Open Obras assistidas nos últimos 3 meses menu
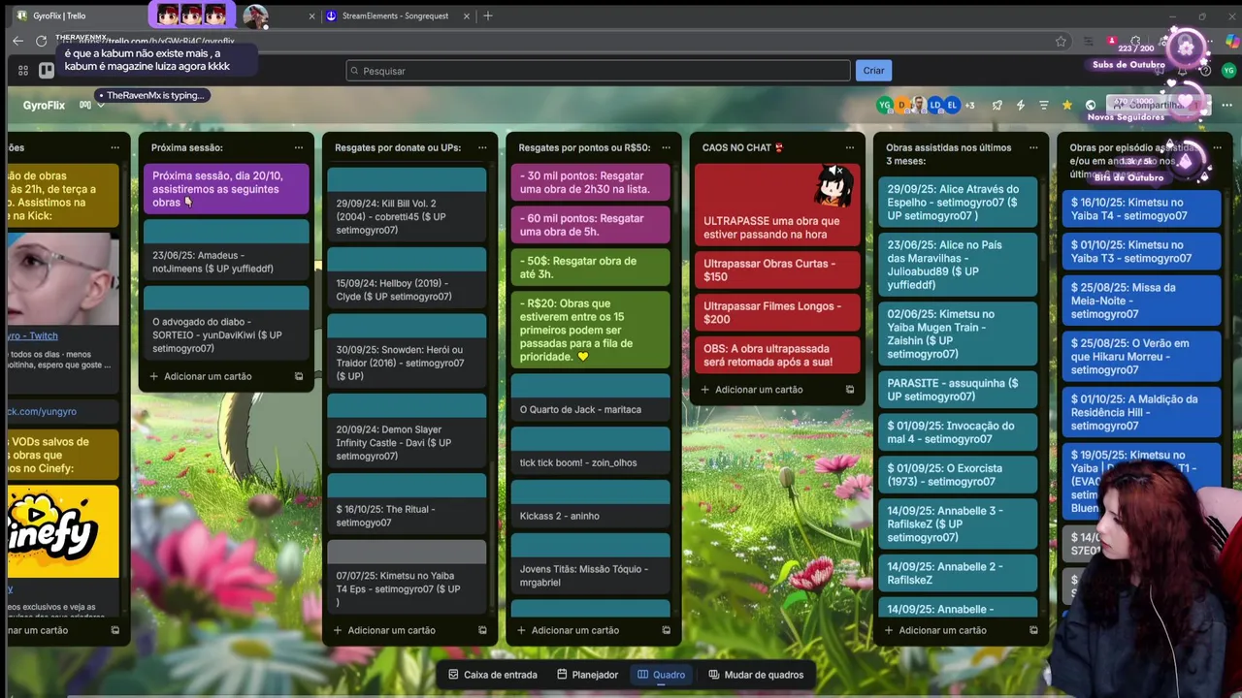This screenshot has height=698, width=1242. point(1033,147)
